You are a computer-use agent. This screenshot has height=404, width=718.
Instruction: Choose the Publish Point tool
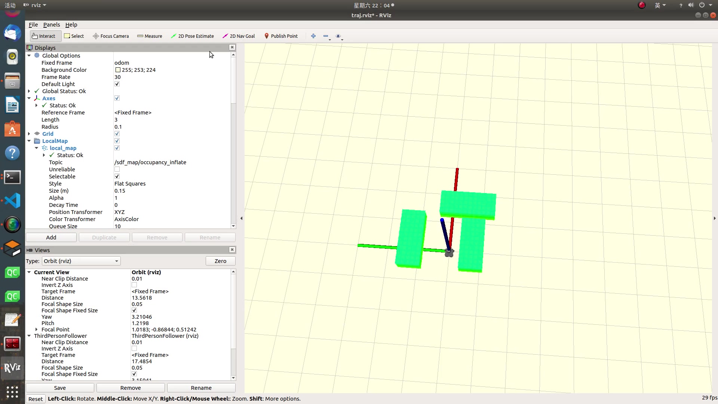[x=281, y=36]
